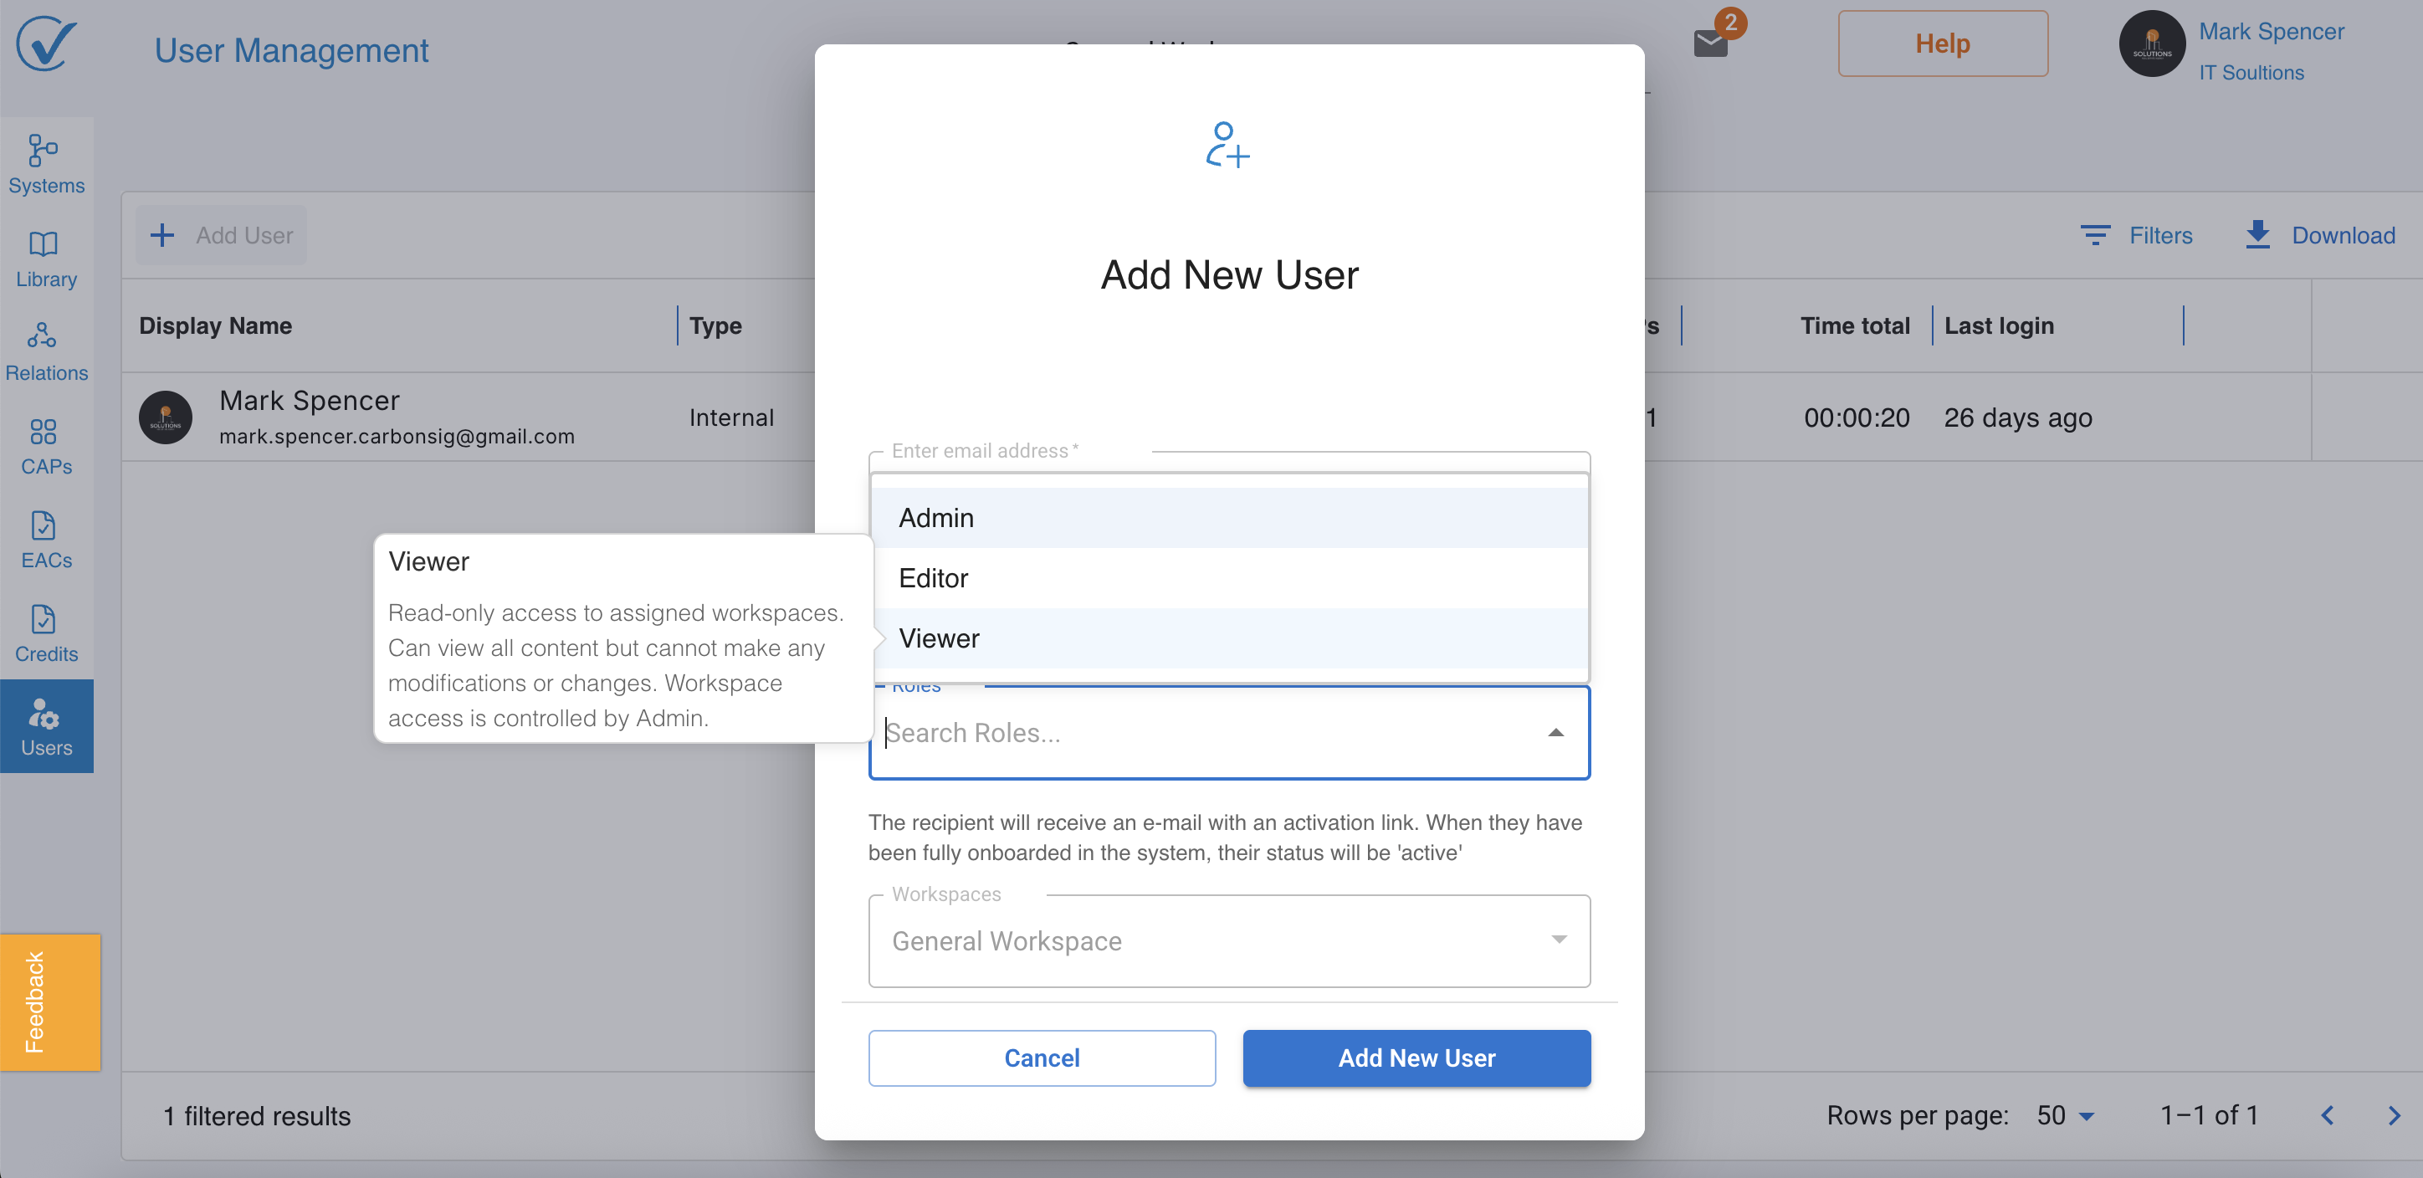Viewport: 2423px width, 1178px height.
Task: Click the checkmark app logo
Action: pos(45,44)
